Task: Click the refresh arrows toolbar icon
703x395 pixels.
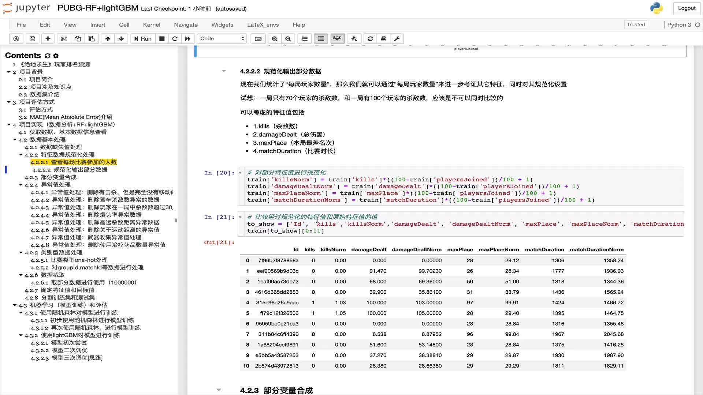Action: click(370, 39)
